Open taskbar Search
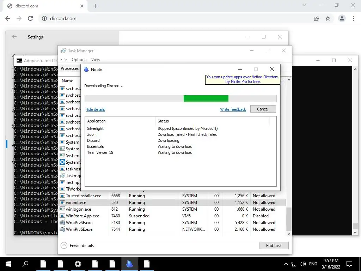 point(25,264)
